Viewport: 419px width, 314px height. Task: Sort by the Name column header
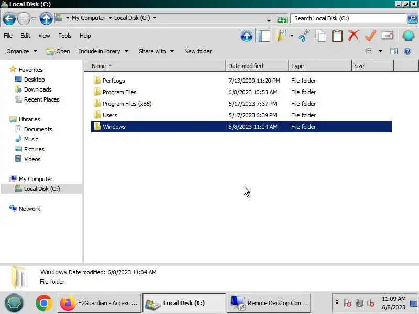pyautogui.click(x=155, y=66)
